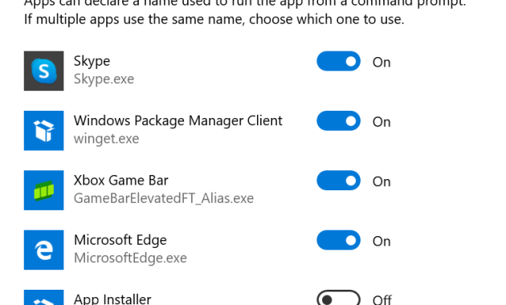The height and width of the screenshot is (305, 506).
Task: Disable the winget.exe alias toggle
Action: (338, 120)
